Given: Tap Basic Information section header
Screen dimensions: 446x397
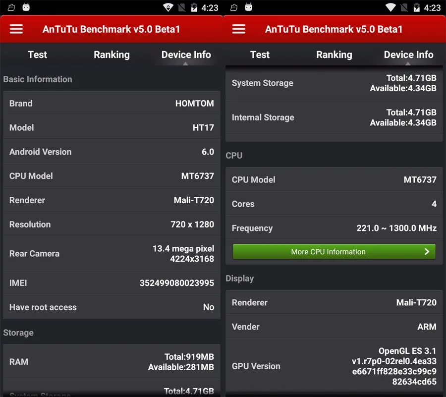Looking at the screenshot, I should pos(38,79).
